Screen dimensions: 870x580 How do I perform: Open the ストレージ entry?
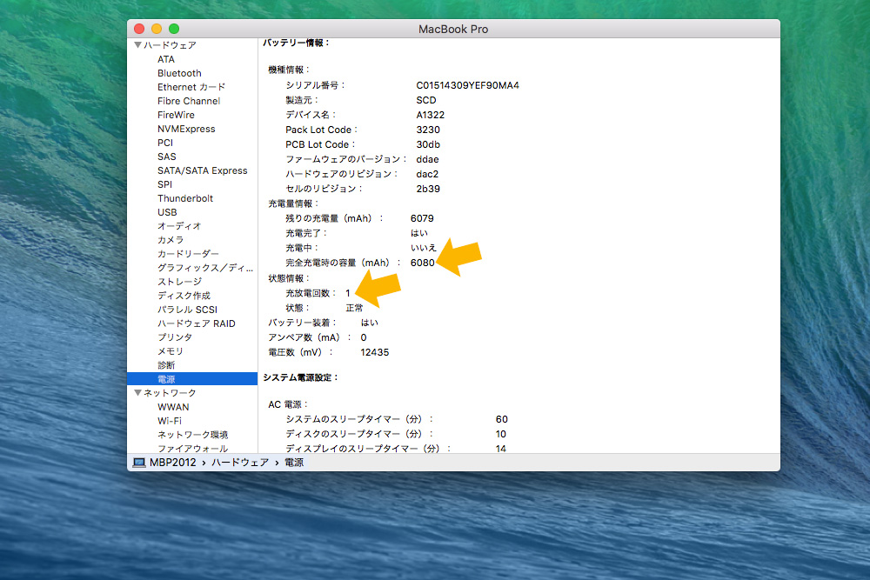pos(179,281)
